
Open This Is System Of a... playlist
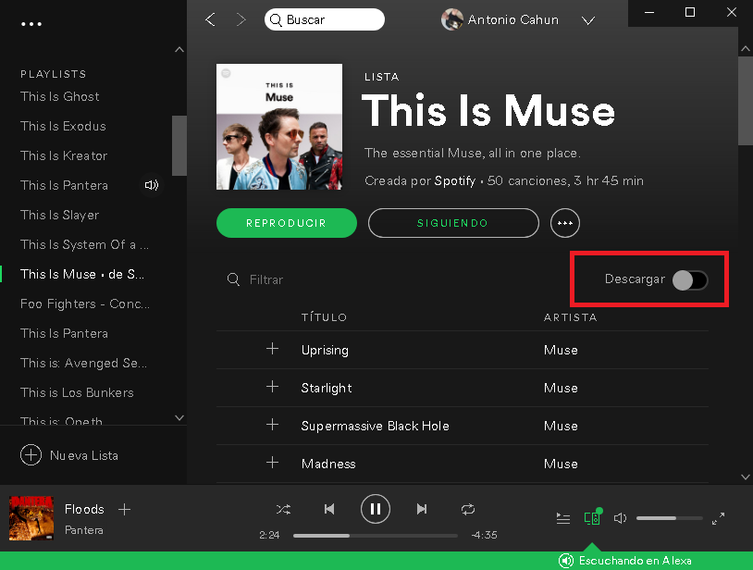(84, 245)
